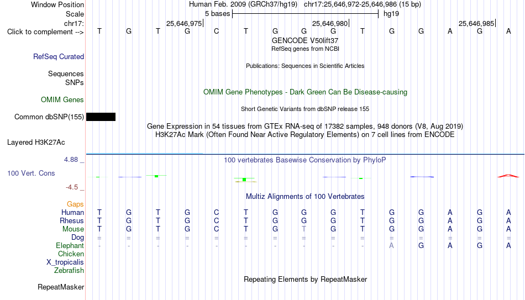Click the faded T in the Mouse row

coord(304,229)
